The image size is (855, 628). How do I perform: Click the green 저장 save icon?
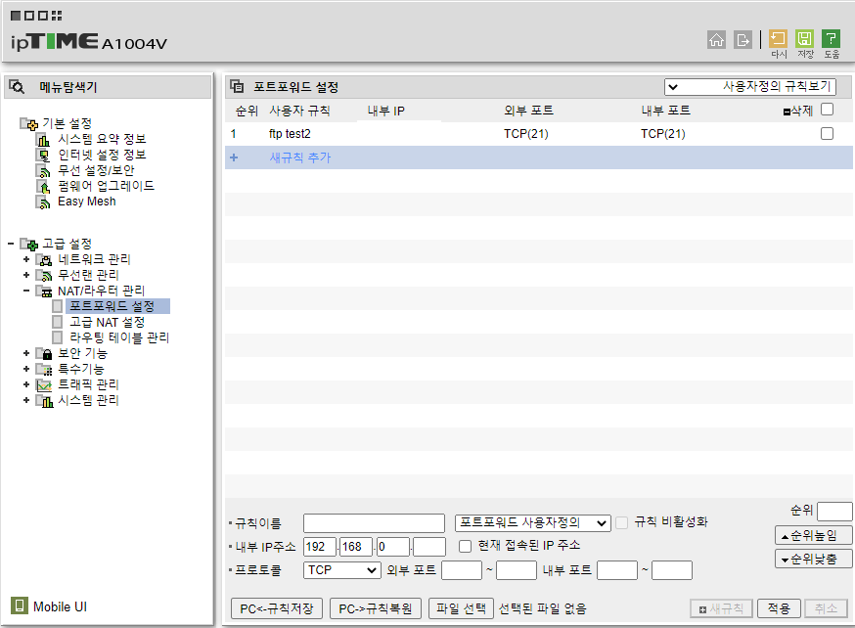click(804, 39)
